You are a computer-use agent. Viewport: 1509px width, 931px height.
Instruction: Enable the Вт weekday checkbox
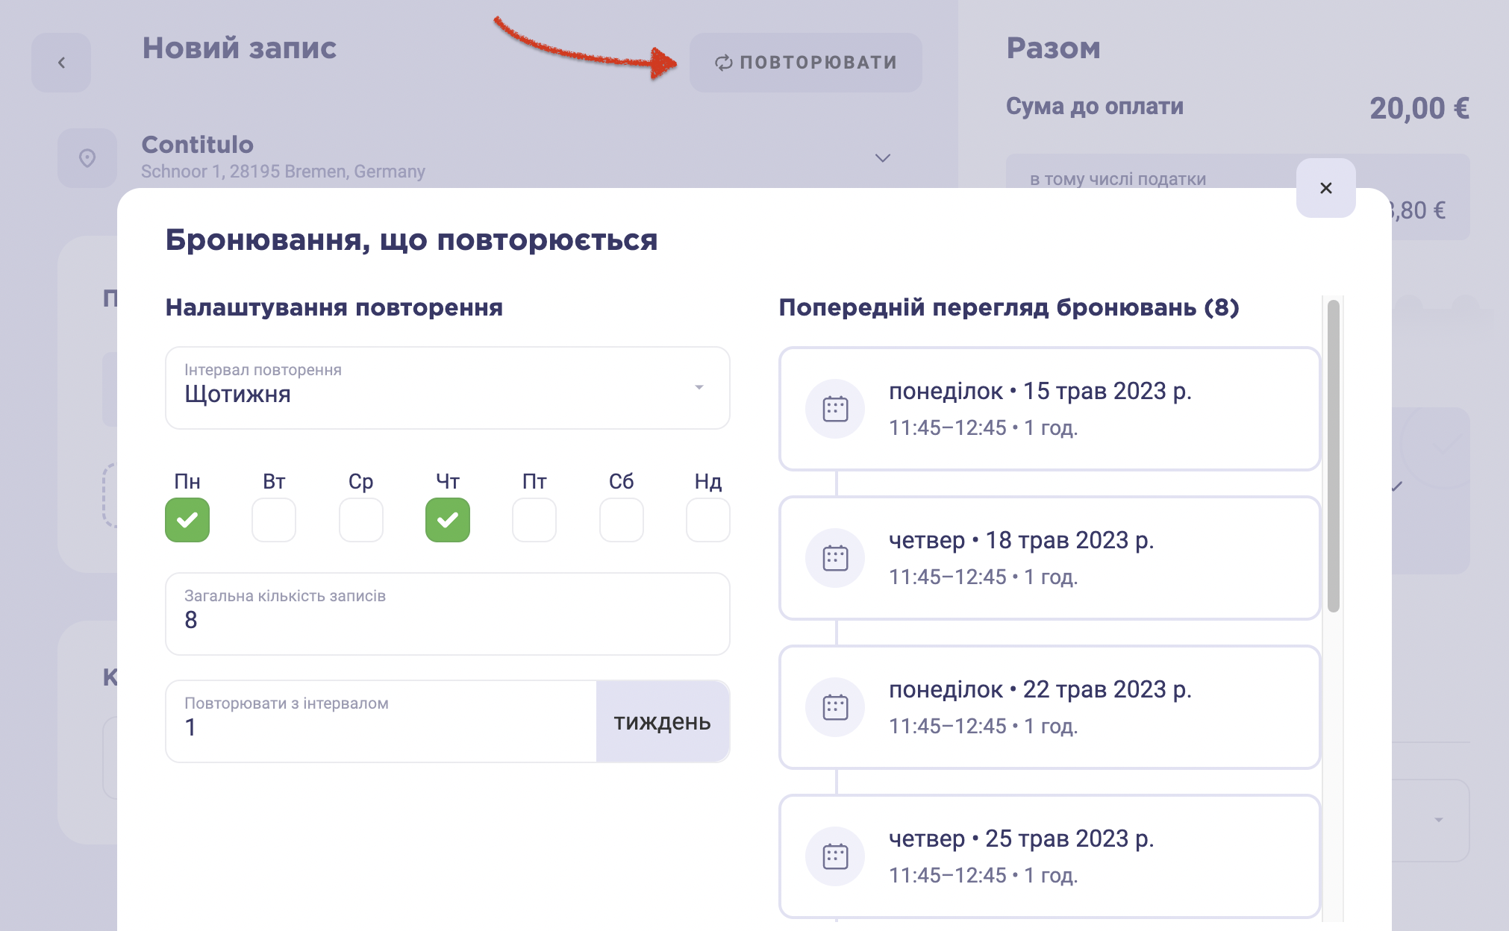[x=274, y=520]
